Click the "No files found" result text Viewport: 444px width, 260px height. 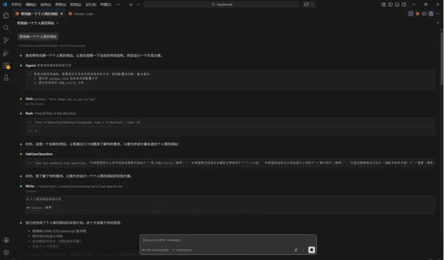tap(34, 104)
